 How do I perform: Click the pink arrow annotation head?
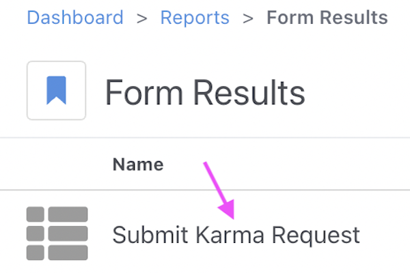[228, 210]
